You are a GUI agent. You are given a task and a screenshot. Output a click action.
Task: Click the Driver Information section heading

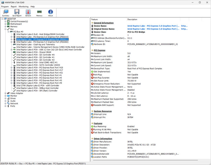[x=103, y=139]
